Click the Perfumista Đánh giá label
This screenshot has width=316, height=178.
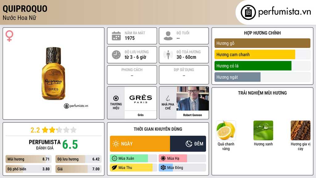[x=45, y=145]
